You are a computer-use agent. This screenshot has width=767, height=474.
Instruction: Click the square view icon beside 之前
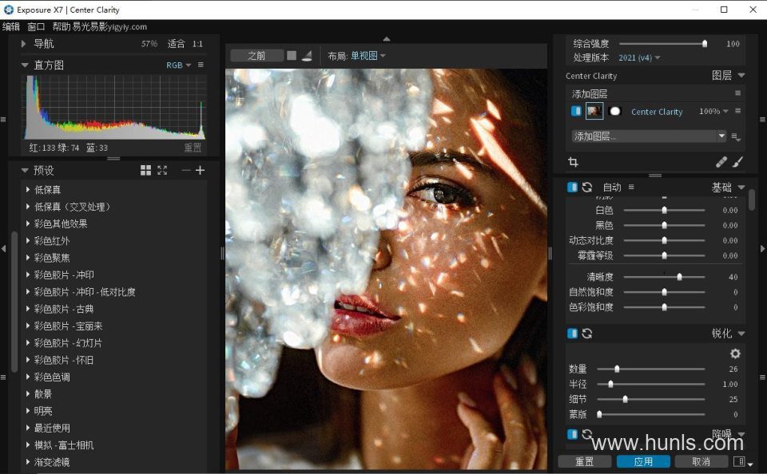(x=292, y=56)
